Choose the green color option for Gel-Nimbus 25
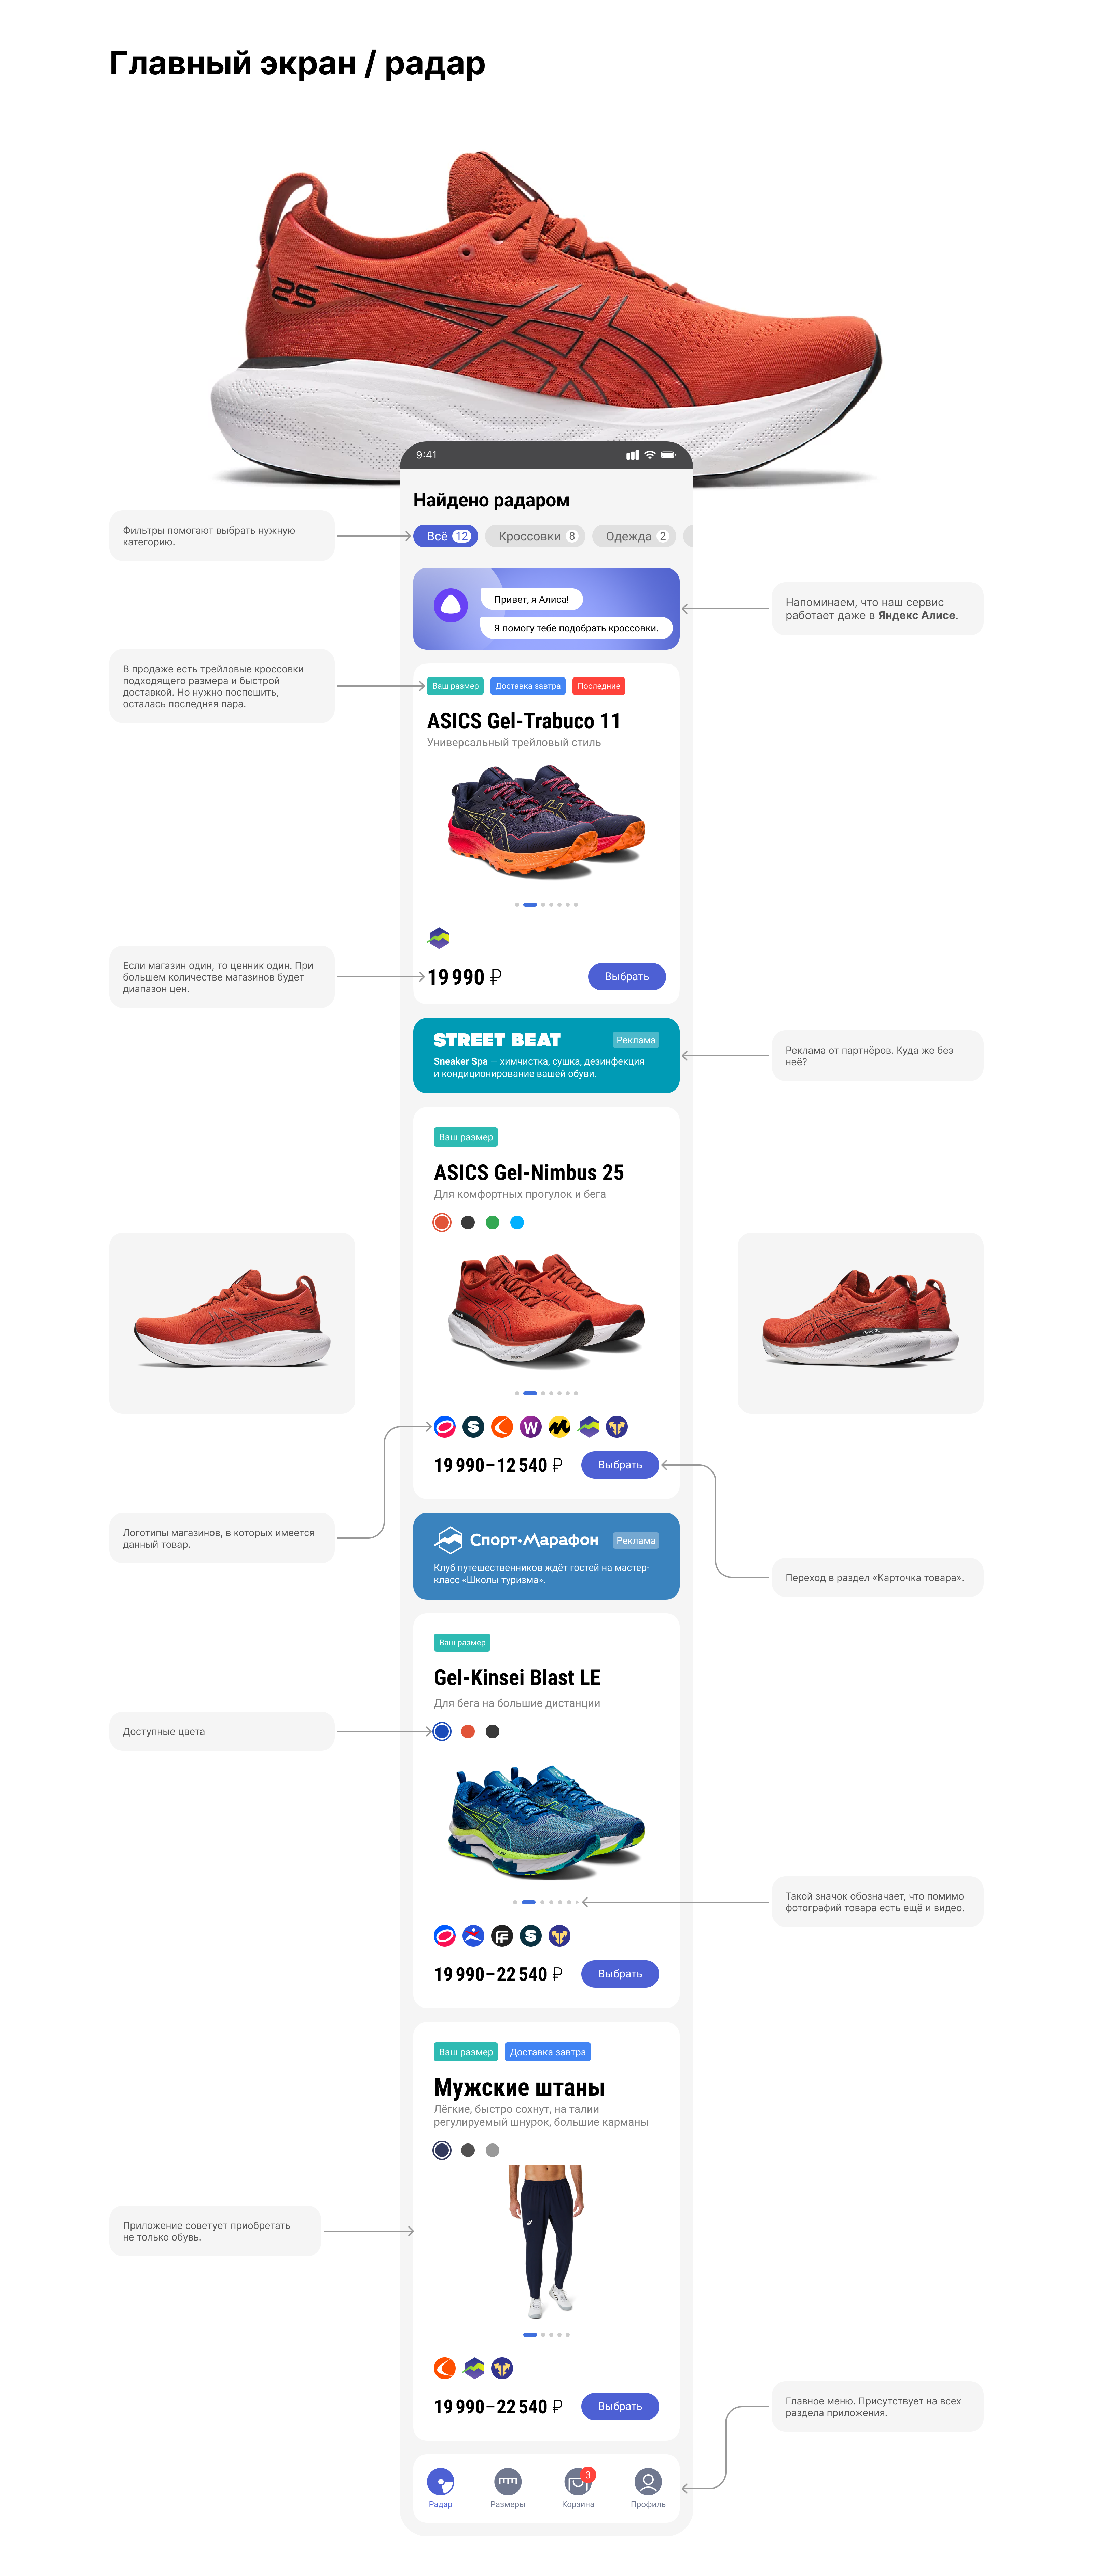 pos(492,1222)
